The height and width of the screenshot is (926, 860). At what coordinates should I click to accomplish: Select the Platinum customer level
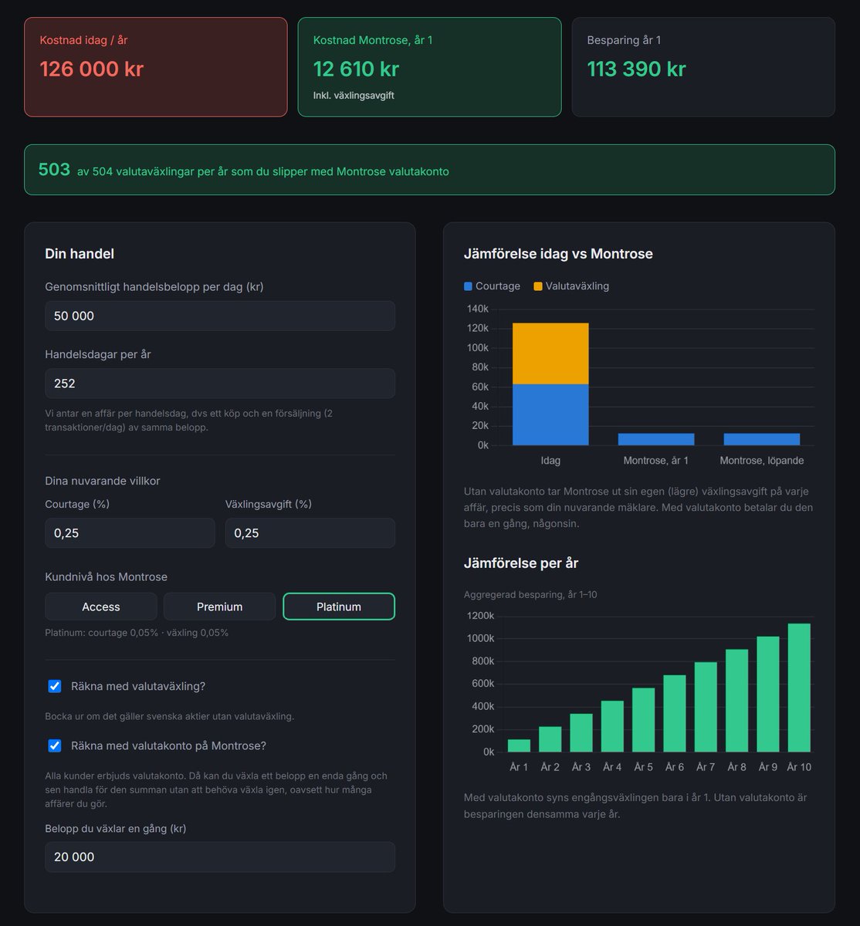[339, 607]
